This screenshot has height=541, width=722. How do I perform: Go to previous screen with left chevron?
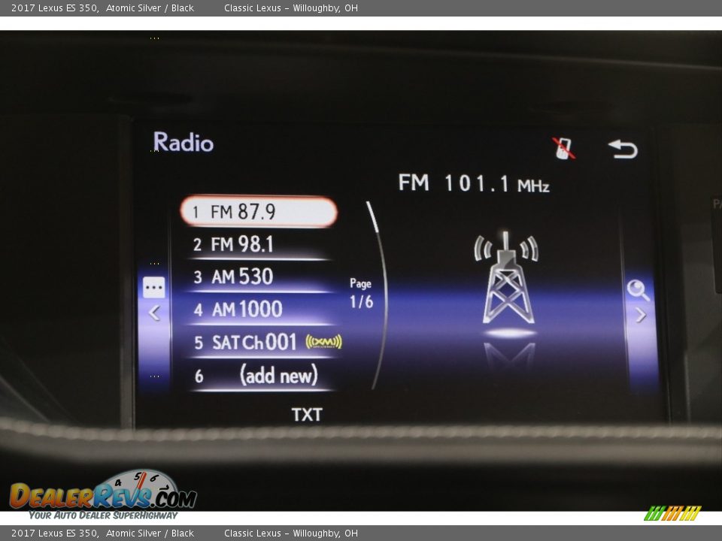(x=154, y=313)
